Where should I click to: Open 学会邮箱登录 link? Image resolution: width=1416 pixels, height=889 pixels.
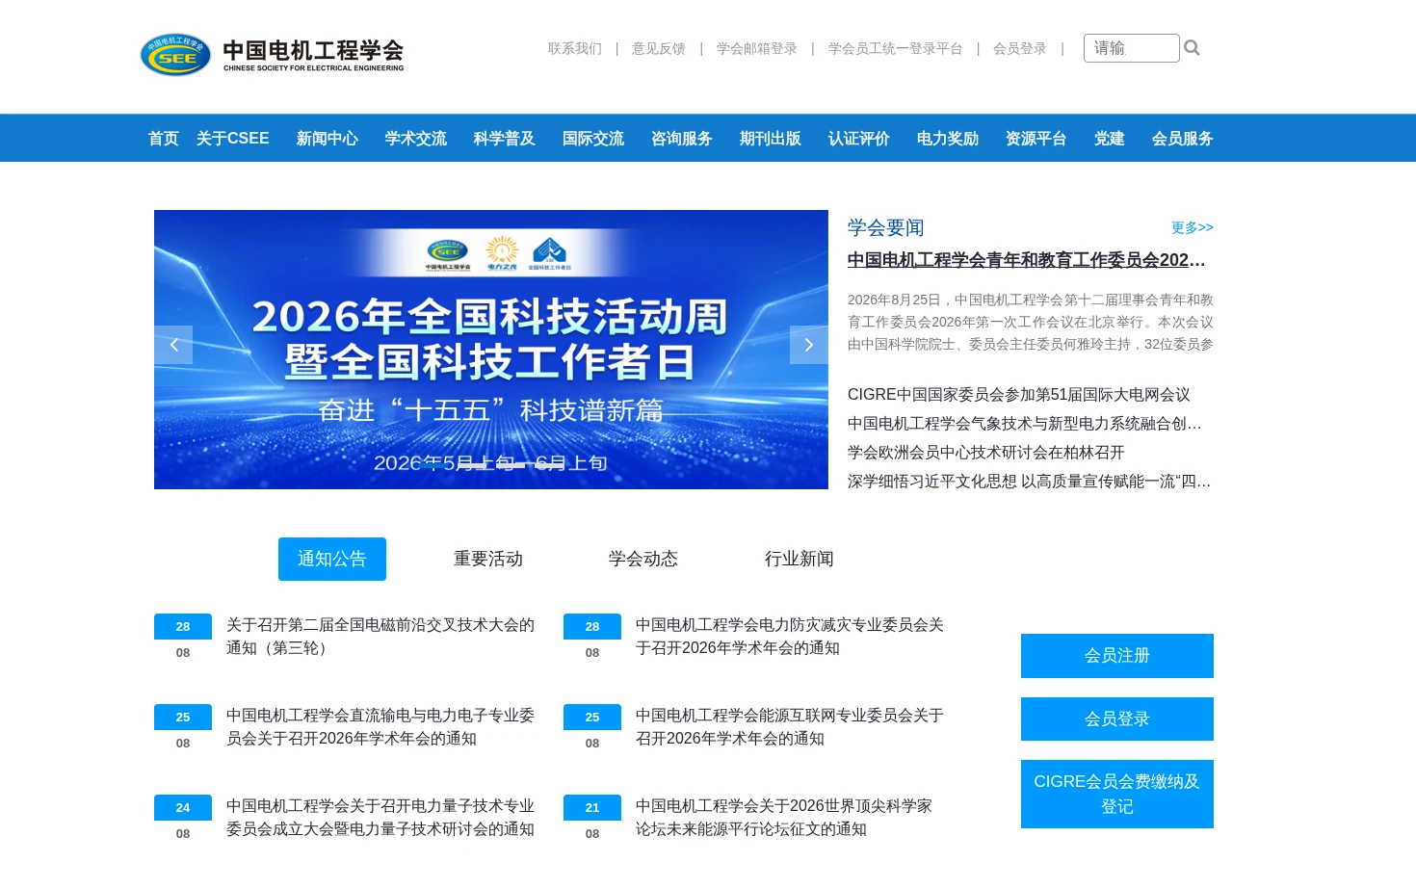point(757,48)
